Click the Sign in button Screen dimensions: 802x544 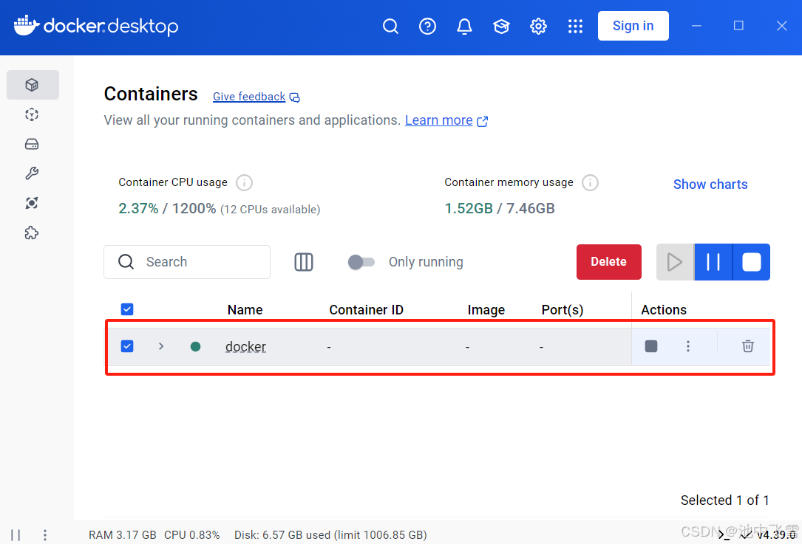tap(633, 26)
